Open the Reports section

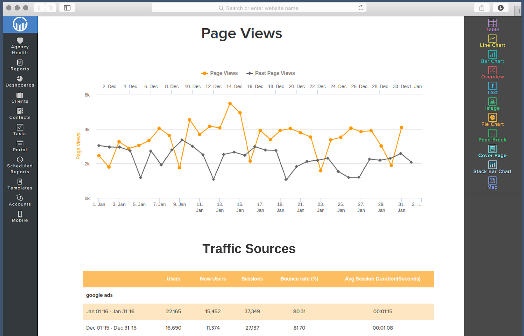[20, 65]
